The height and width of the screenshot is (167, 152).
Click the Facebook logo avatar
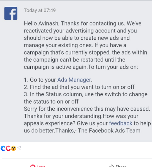11,13
